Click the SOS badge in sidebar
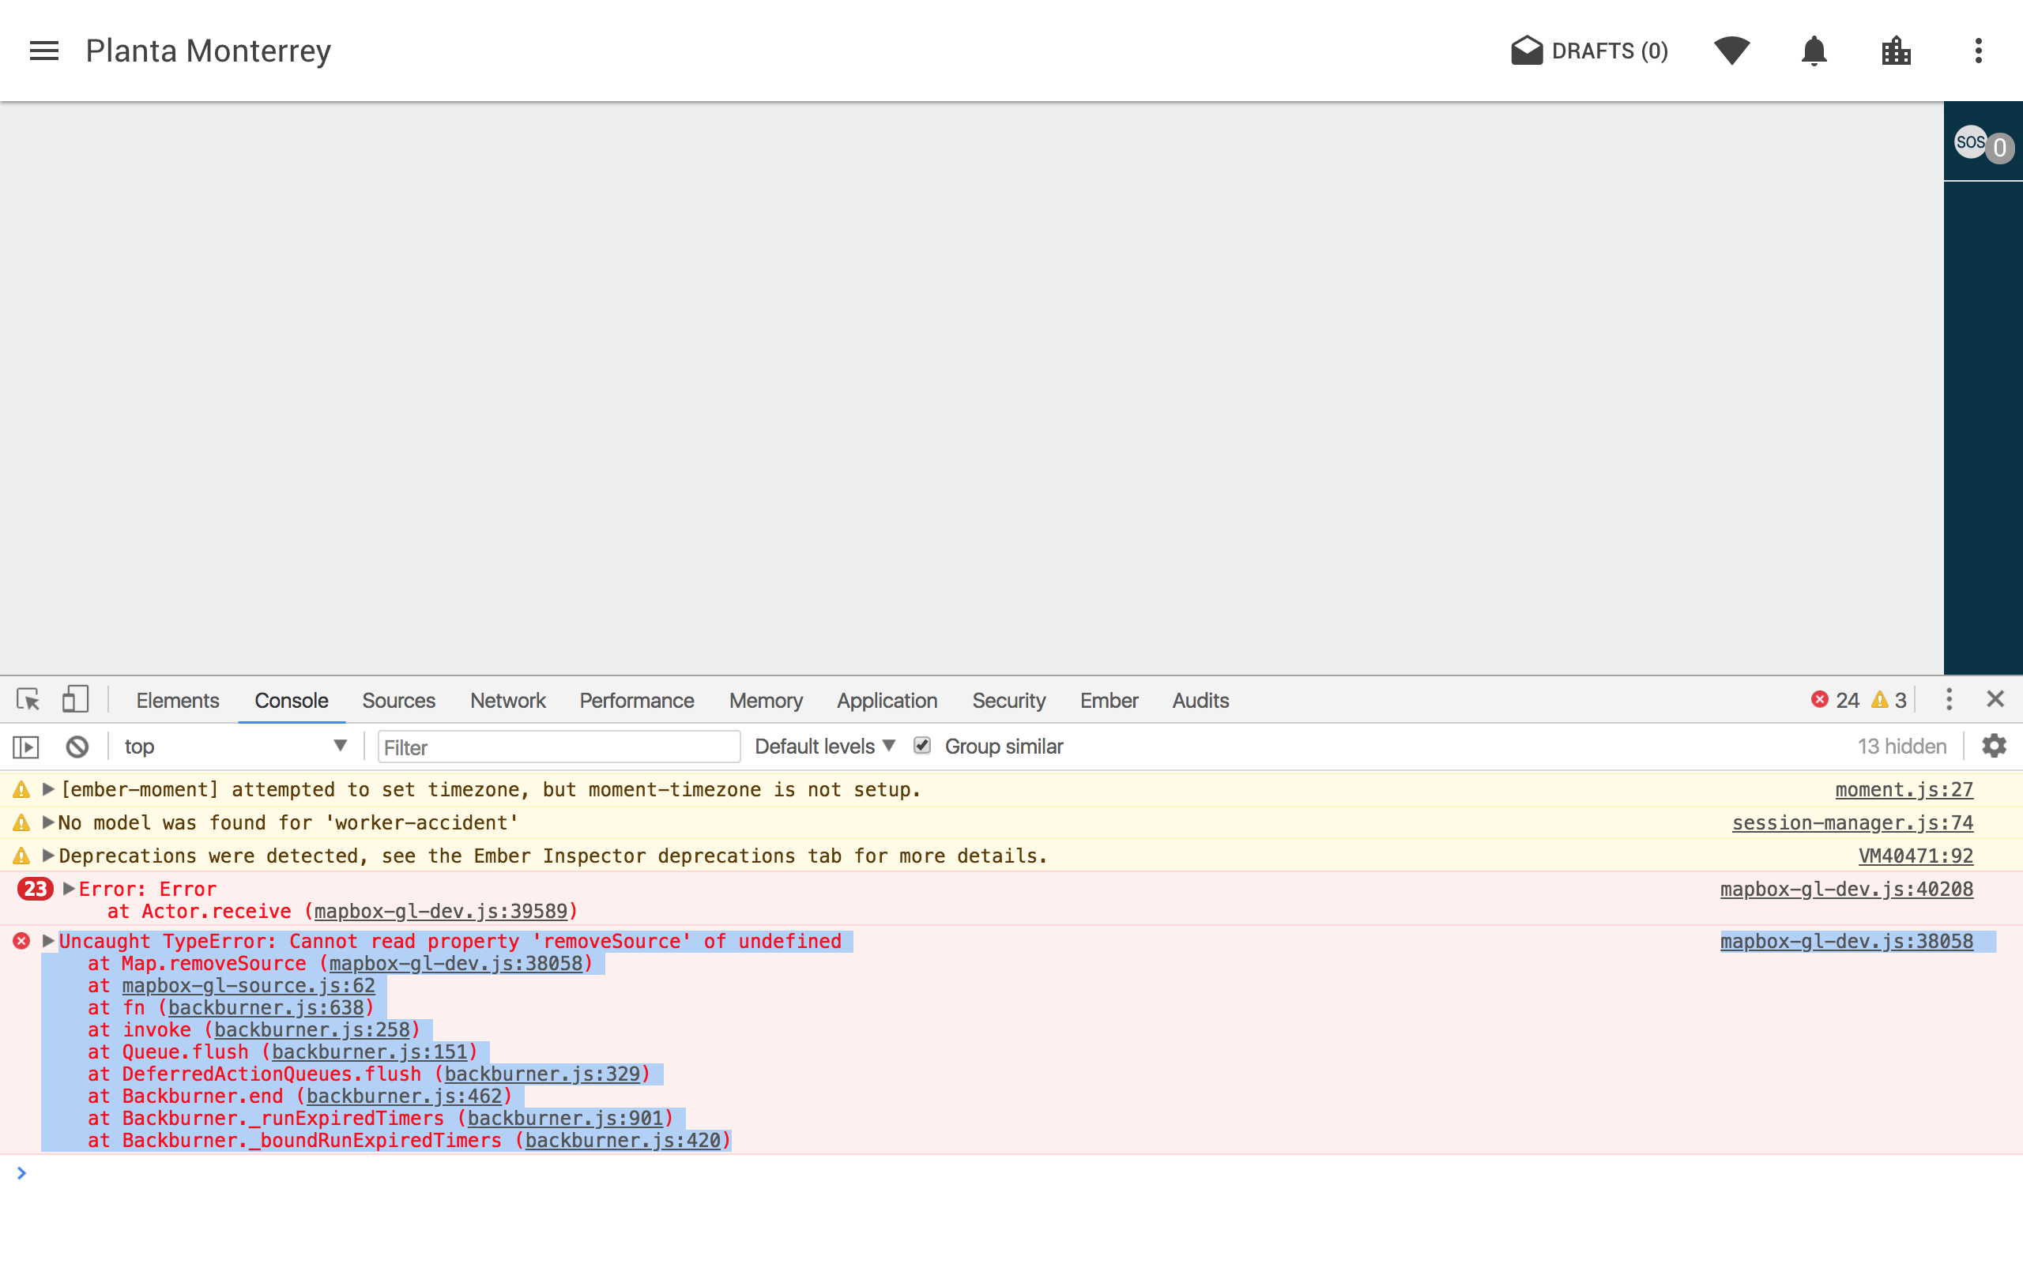The height and width of the screenshot is (1264, 2023). coord(1970,142)
